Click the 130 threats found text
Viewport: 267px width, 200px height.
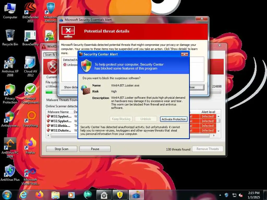pos(178,149)
